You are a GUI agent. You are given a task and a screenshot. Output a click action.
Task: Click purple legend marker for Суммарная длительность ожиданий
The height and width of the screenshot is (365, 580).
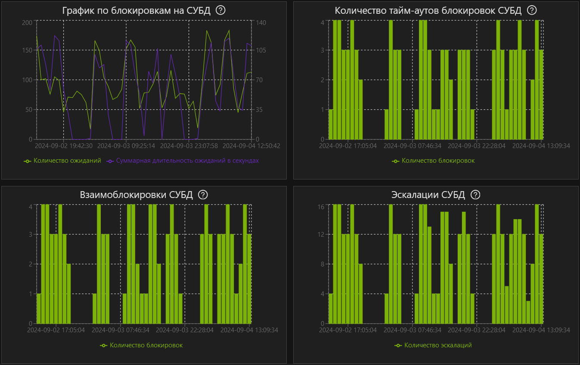[110, 161]
